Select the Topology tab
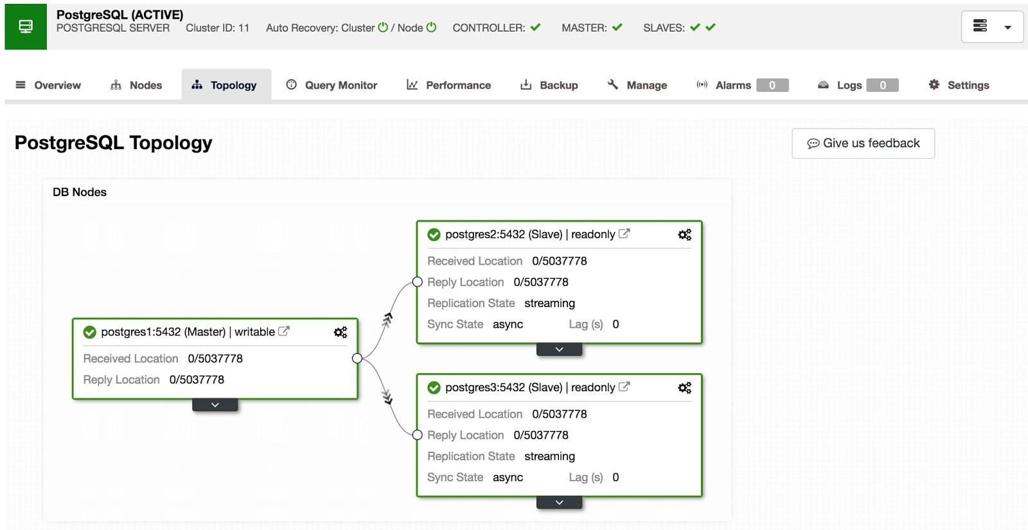This screenshot has width=1028, height=530. click(x=226, y=85)
